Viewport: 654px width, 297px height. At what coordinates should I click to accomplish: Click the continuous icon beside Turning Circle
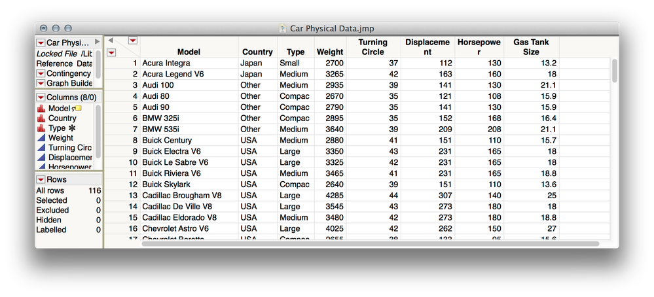[41, 148]
